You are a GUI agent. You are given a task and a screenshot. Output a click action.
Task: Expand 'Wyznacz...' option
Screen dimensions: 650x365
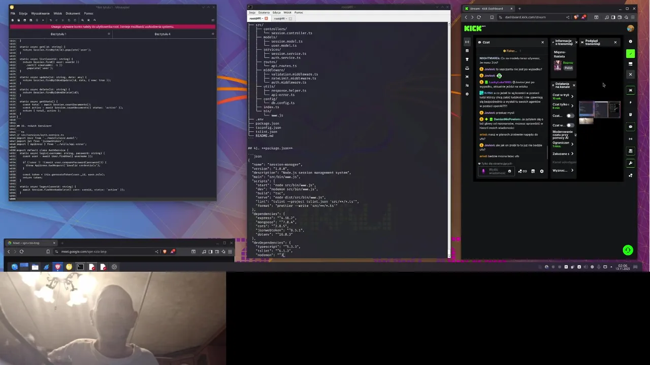coord(572,170)
